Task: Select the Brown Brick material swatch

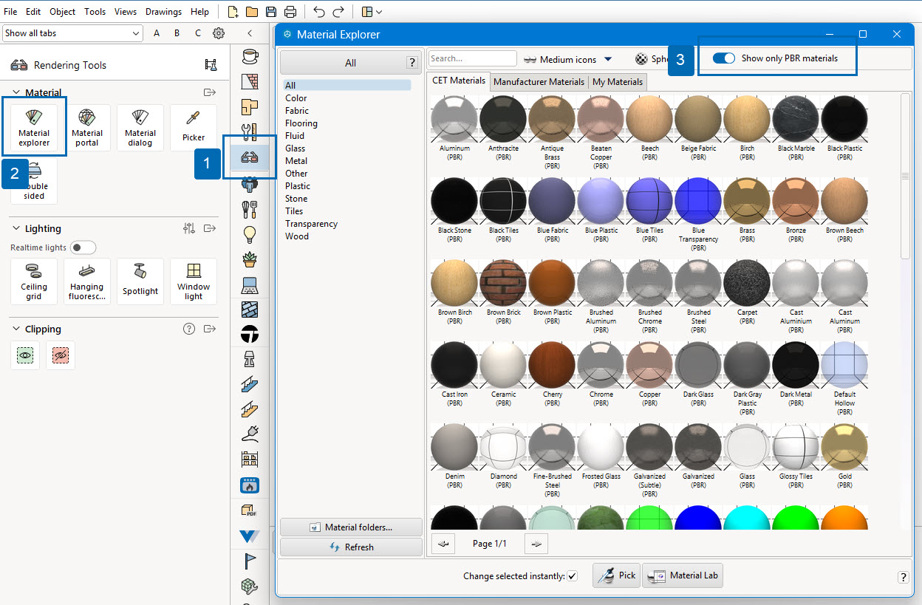Action: point(503,283)
